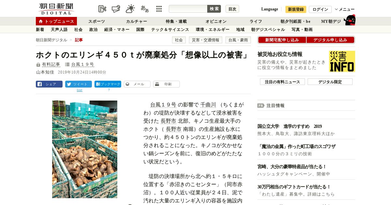391x205 pixels.
Task: Open the 目次 table of contents
Action: [232, 9]
